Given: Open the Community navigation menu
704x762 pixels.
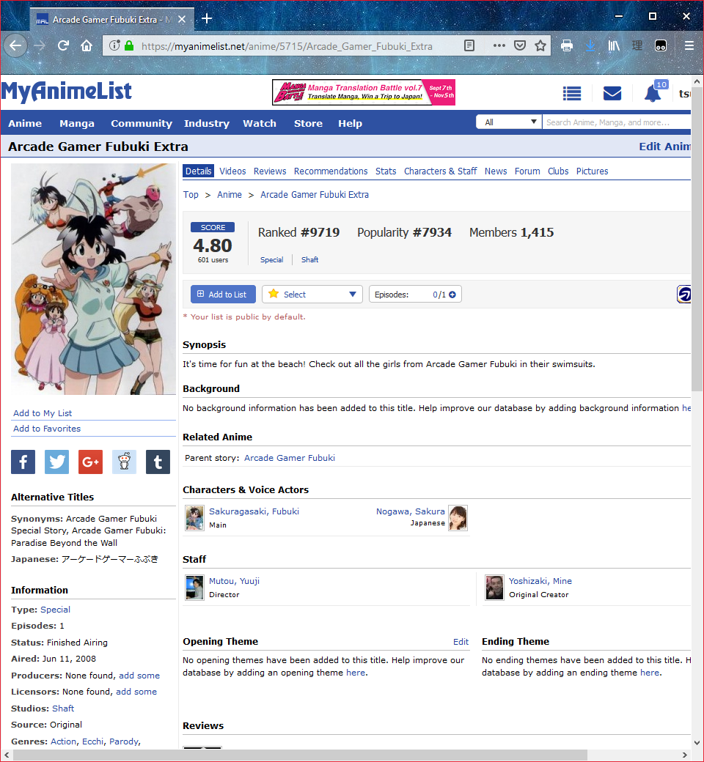Looking at the screenshot, I should (x=142, y=123).
